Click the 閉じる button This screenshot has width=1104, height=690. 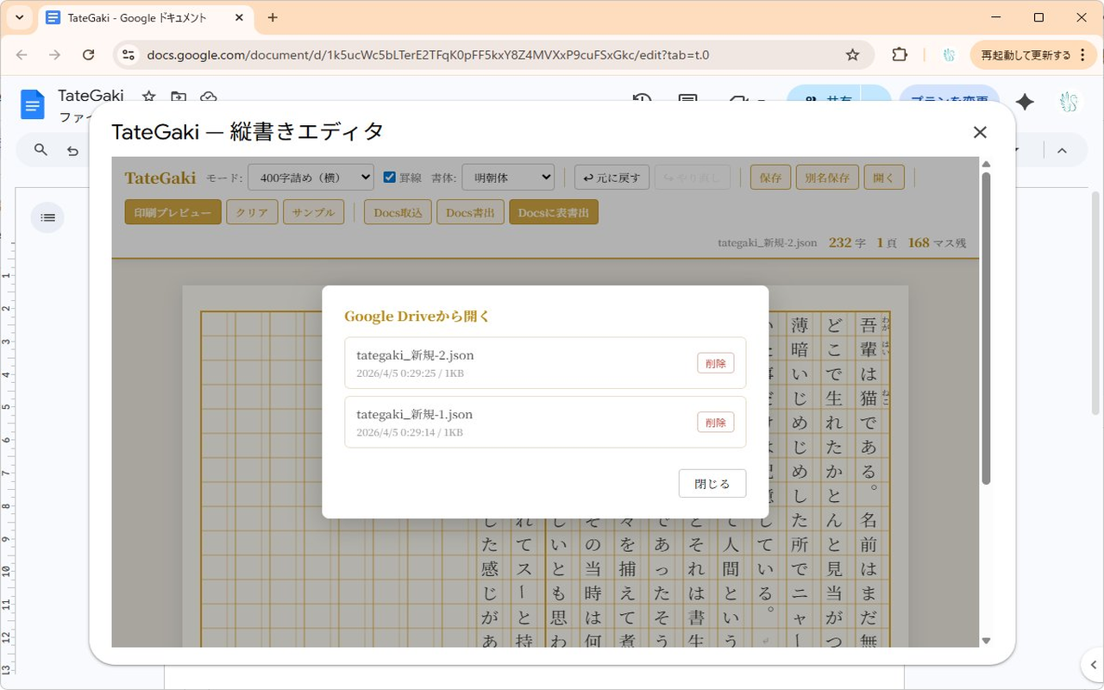(x=712, y=484)
